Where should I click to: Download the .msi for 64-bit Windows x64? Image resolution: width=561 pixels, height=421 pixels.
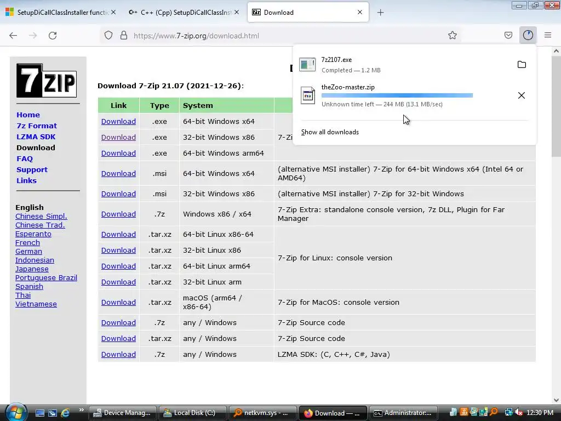118,173
